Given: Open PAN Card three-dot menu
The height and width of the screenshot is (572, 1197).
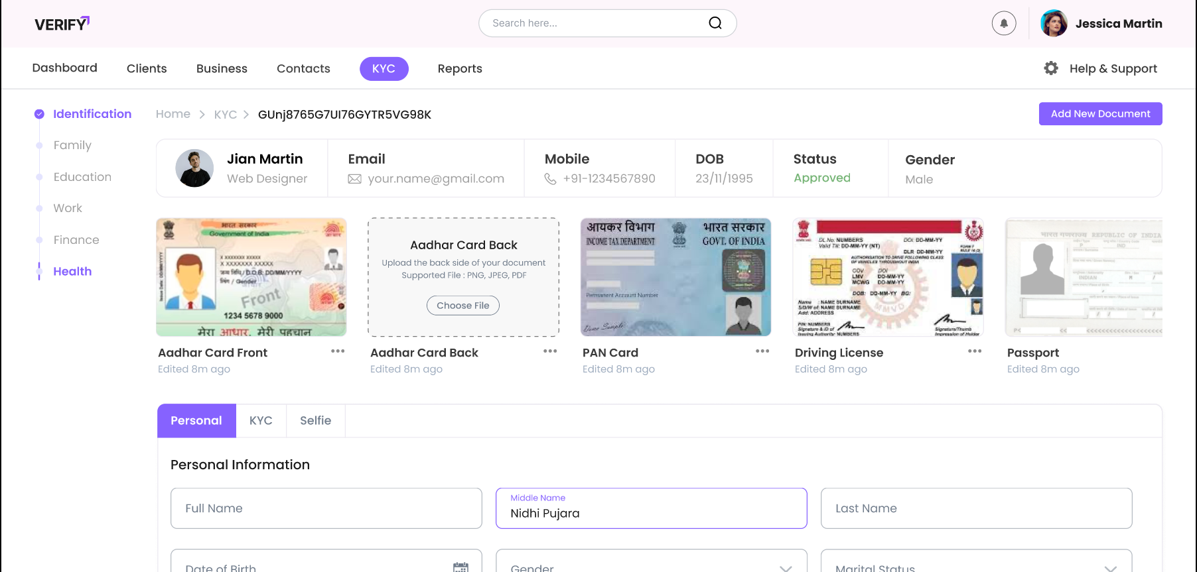Looking at the screenshot, I should (x=762, y=351).
